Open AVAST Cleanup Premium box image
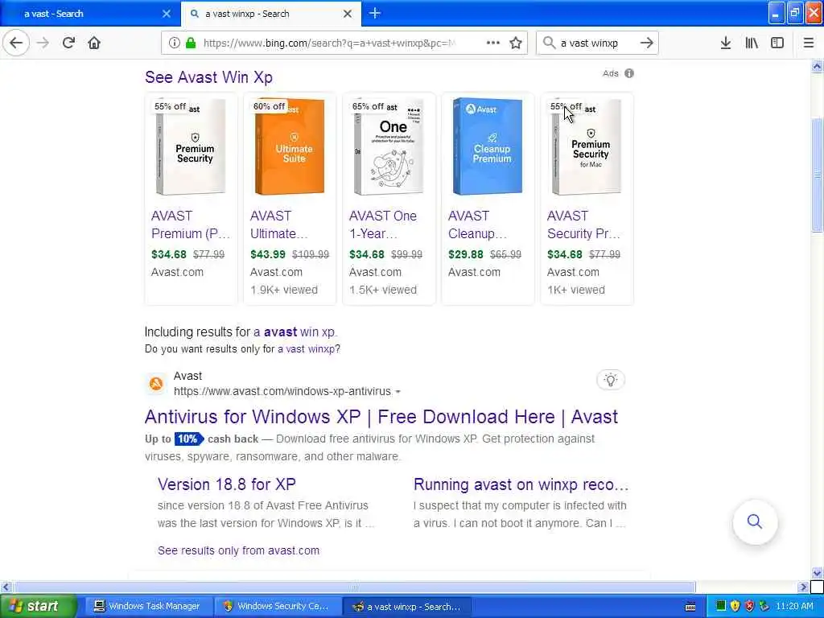This screenshot has height=618, width=824. coord(488,147)
